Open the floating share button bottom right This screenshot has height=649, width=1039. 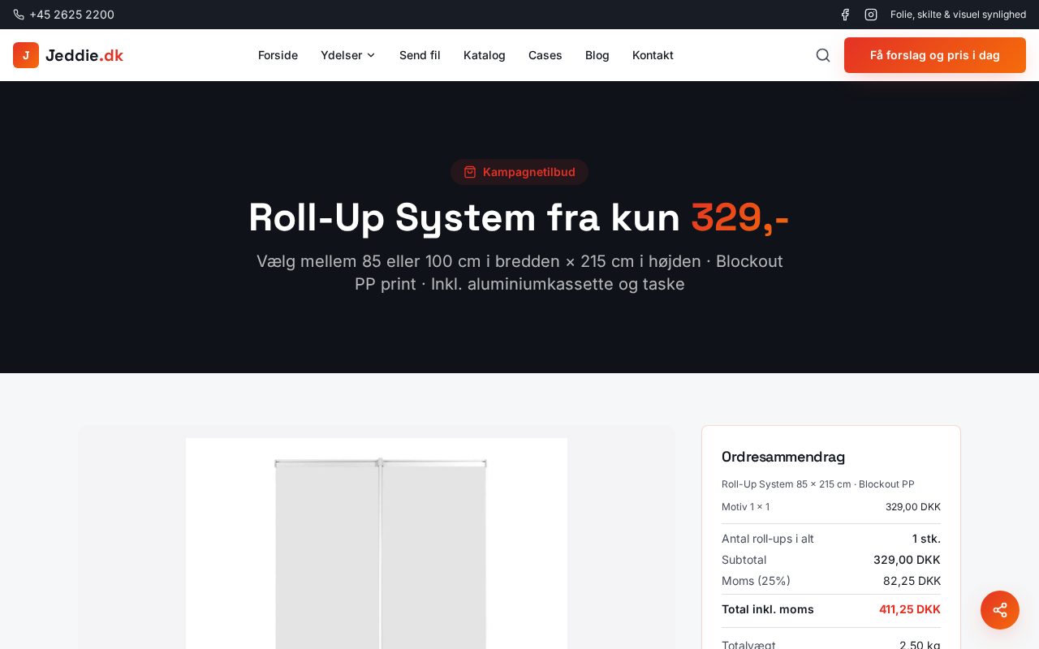pos(1000,610)
